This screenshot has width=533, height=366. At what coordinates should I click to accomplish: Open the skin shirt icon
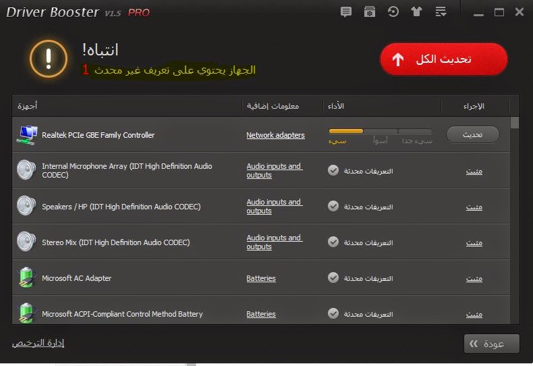(416, 12)
